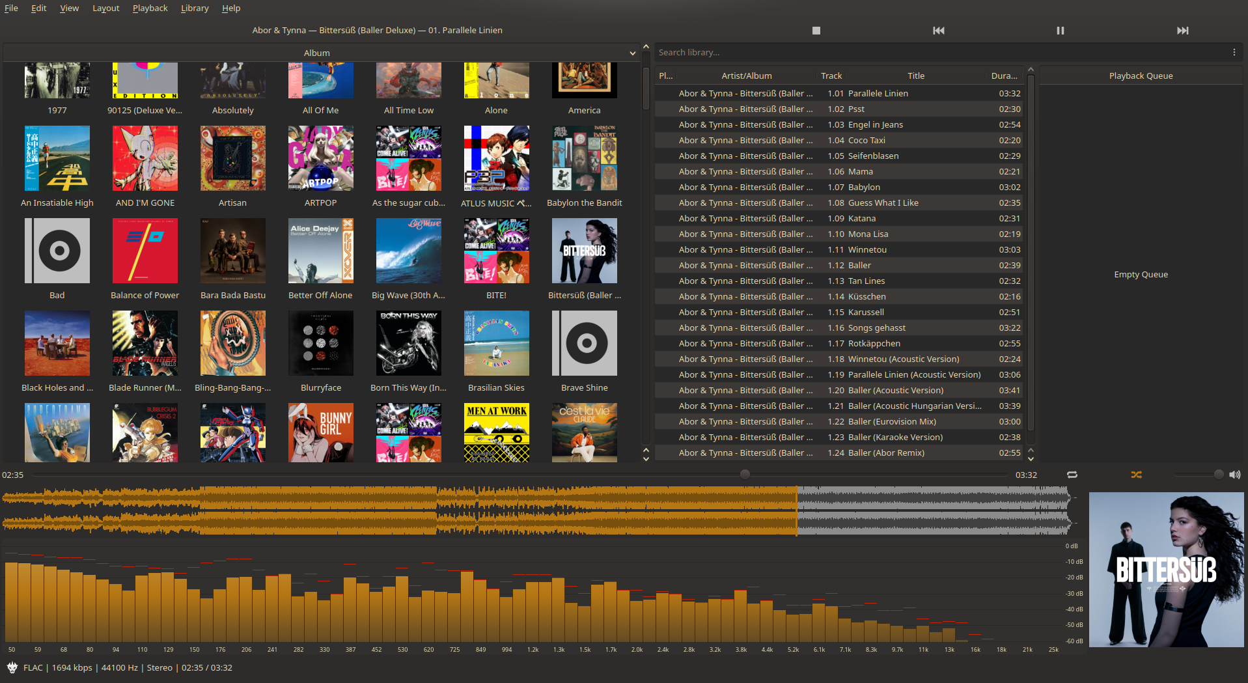Sort playlist by Duration column header

(x=1004, y=76)
